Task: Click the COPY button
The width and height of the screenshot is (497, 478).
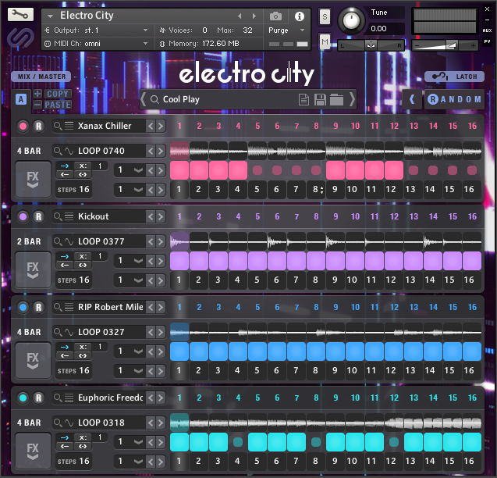Action: [x=57, y=94]
